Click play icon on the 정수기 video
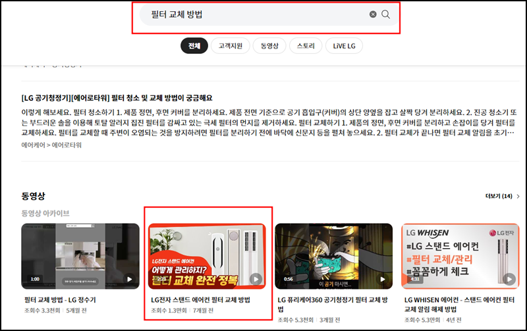 (129, 279)
